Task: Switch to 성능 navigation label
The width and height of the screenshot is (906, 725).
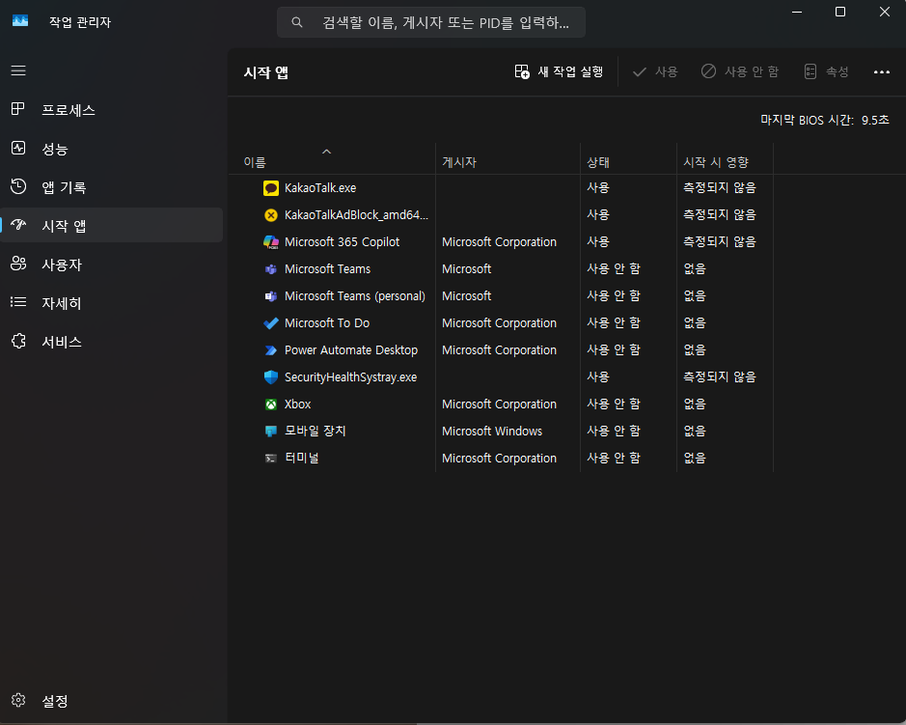Action: pyautogui.click(x=55, y=149)
